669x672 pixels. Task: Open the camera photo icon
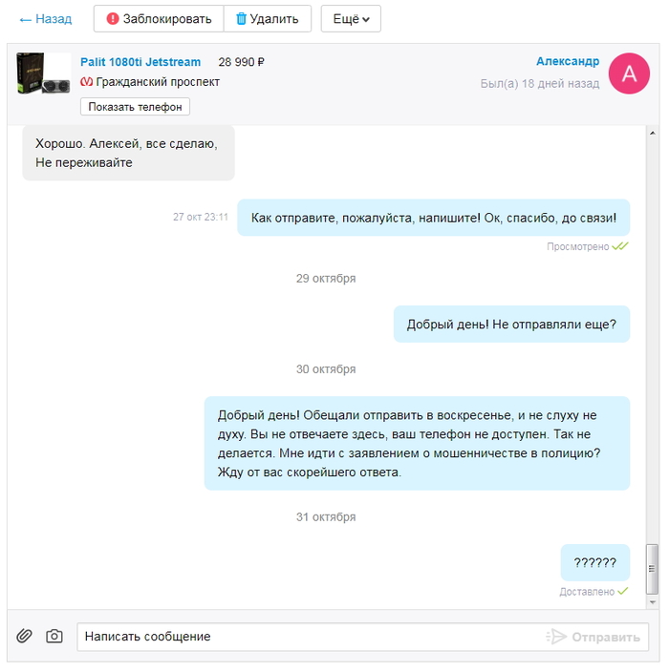pyautogui.click(x=54, y=636)
